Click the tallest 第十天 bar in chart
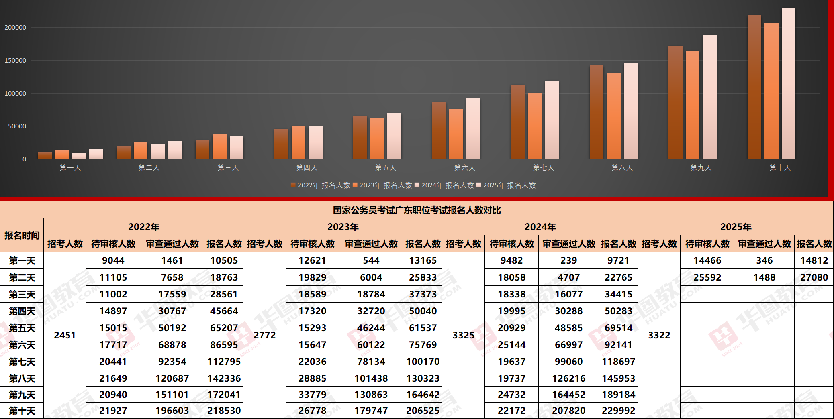This screenshot has width=834, height=419. (x=788, y=83)
